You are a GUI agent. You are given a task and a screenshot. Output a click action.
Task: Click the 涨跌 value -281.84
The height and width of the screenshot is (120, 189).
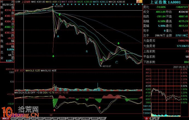coord(161,17)
